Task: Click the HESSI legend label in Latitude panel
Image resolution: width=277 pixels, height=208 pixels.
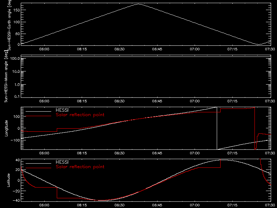Action: point(62,162)
